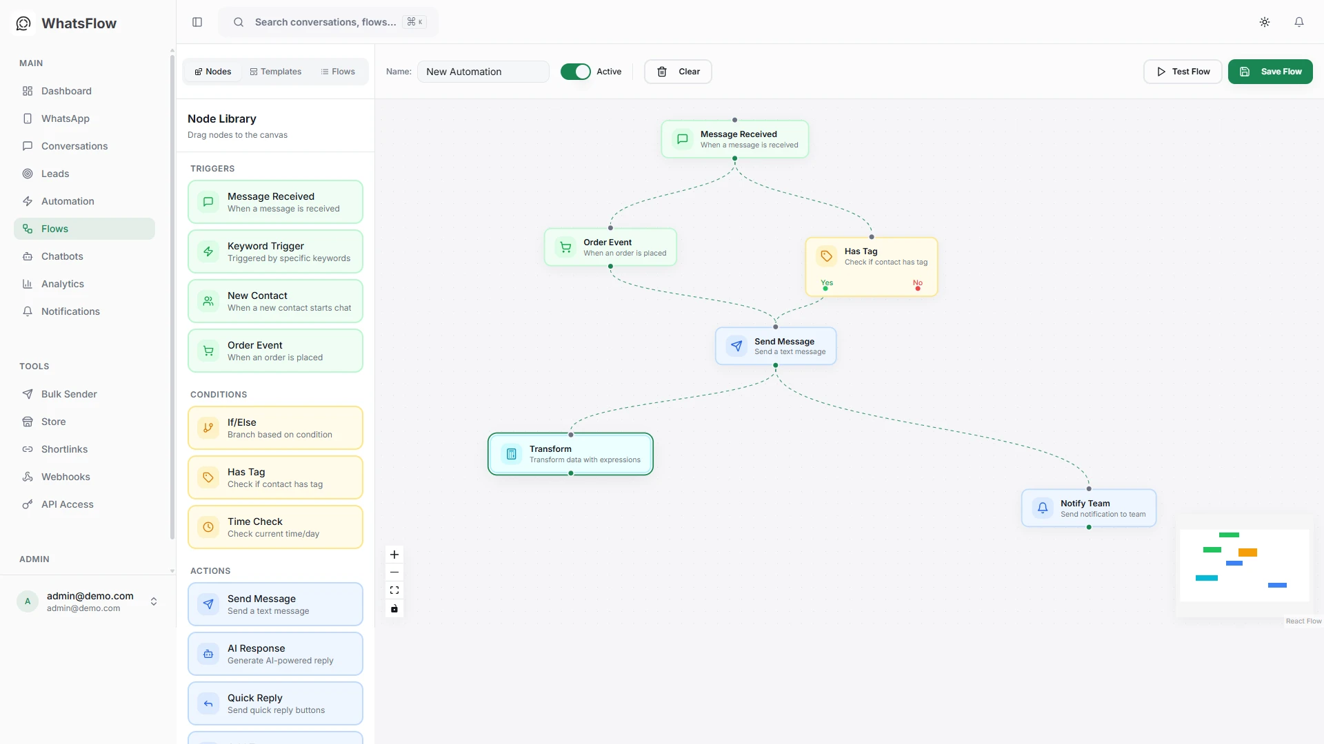Open Notifications in the sidebar menu
Screen dimensions: 1324x744
[84, 311]
